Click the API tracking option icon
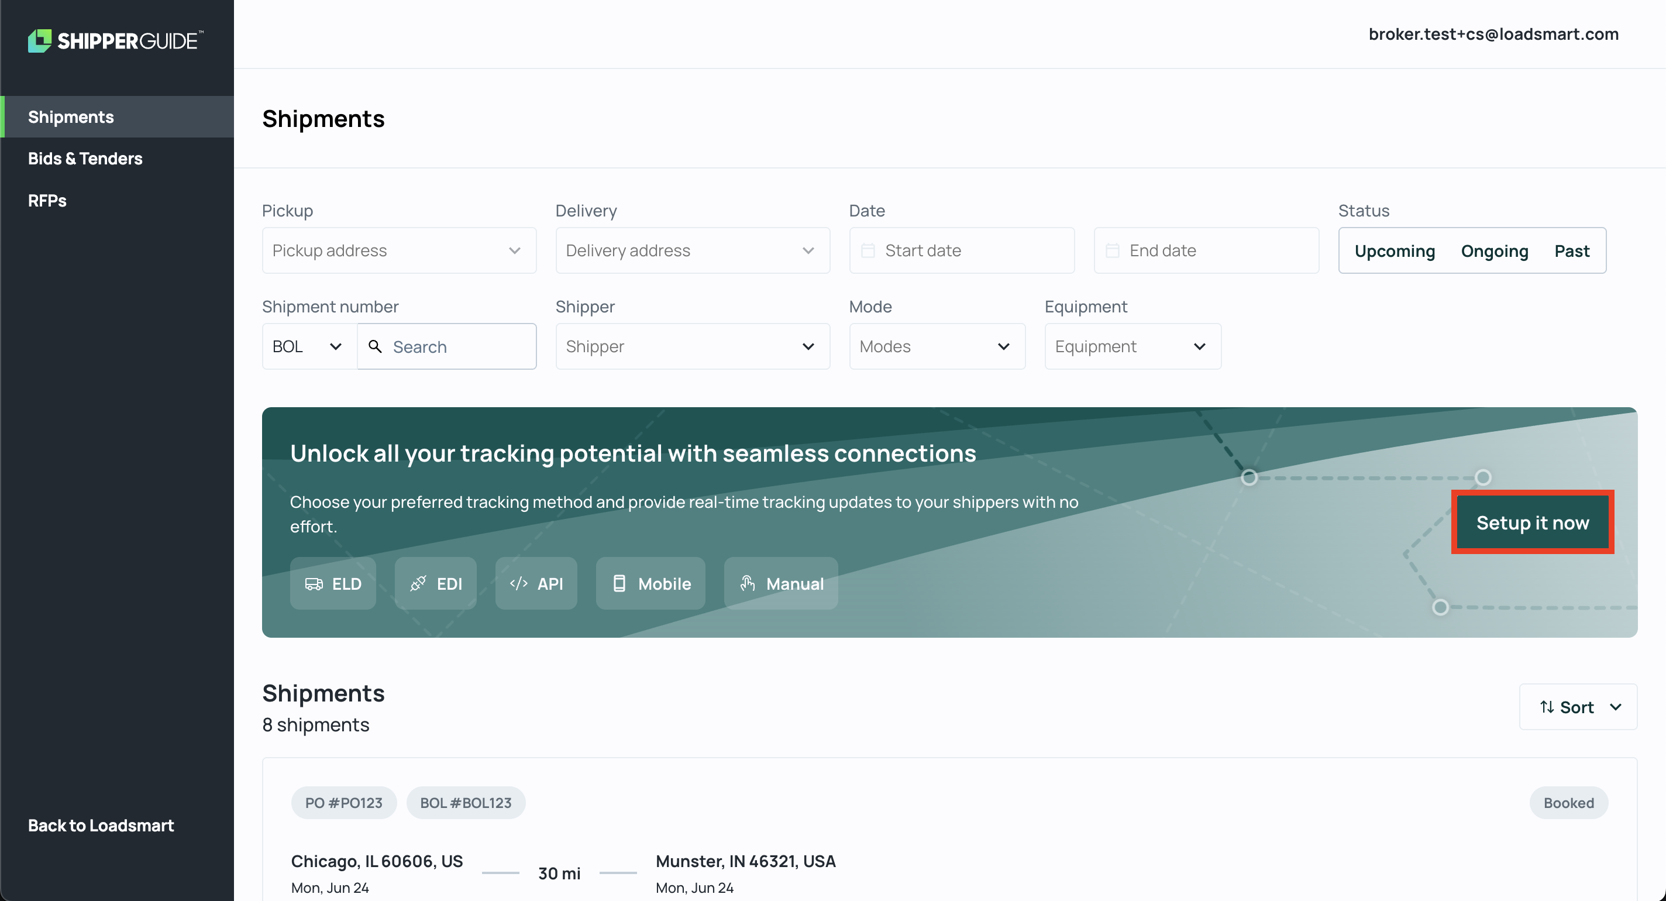Image resolution: width=1666 pixels, height=901 pixels. coord(518,583)
